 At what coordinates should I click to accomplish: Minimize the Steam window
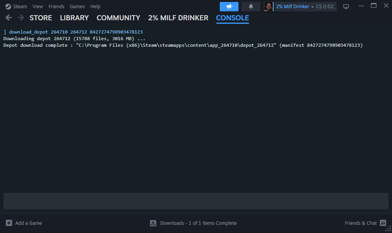coord(361,6)
